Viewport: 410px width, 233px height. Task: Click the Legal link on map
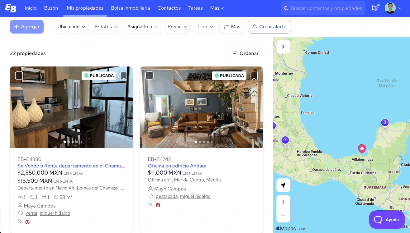[302, 229]
